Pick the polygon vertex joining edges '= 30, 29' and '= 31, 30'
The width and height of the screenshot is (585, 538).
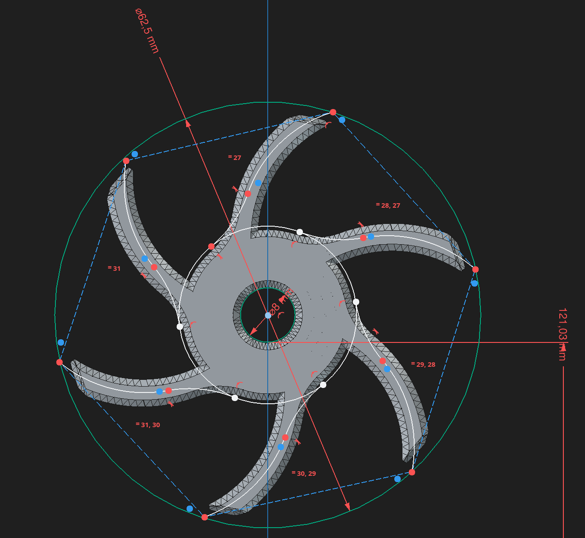(x=205, y=517)
